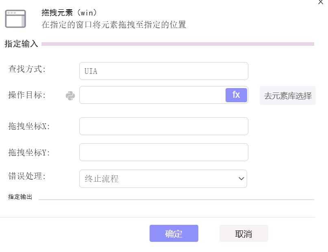Click the window icon in dialog header
The height and width of the screenshot is (252, 328).
click(15, 19)
